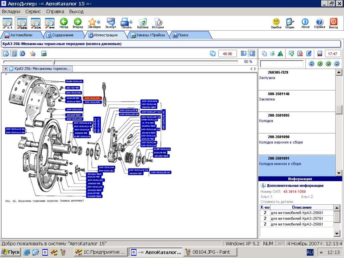
Task: Click the blue gear illustration icon
Action: pyautogui.click(x=22, y=54)
